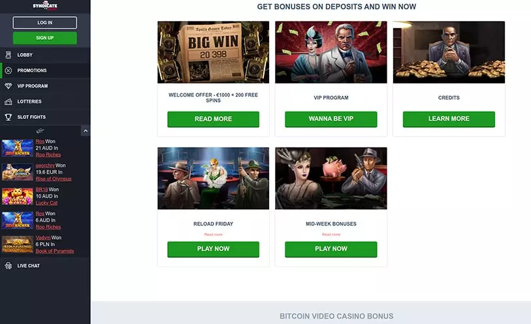Viewport: 531px width, 324px height.
Task: Open the Rise of Olympus game link
Action: pyautogui.click(x=54, y=179)
